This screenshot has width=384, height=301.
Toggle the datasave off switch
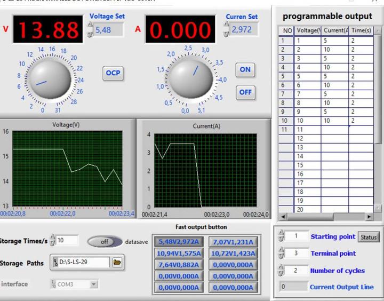105,242
